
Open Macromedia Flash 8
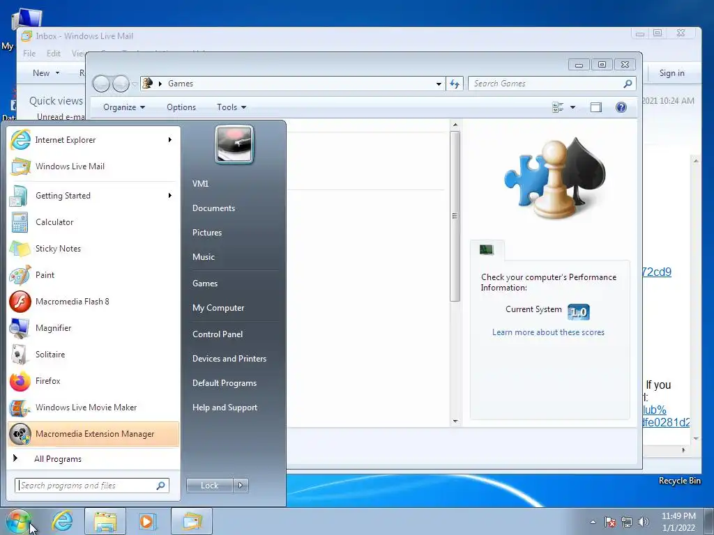point(93,301)
